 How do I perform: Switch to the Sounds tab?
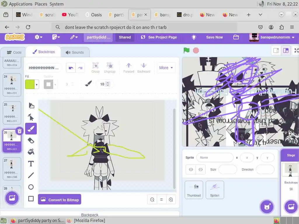coord(75,52)
